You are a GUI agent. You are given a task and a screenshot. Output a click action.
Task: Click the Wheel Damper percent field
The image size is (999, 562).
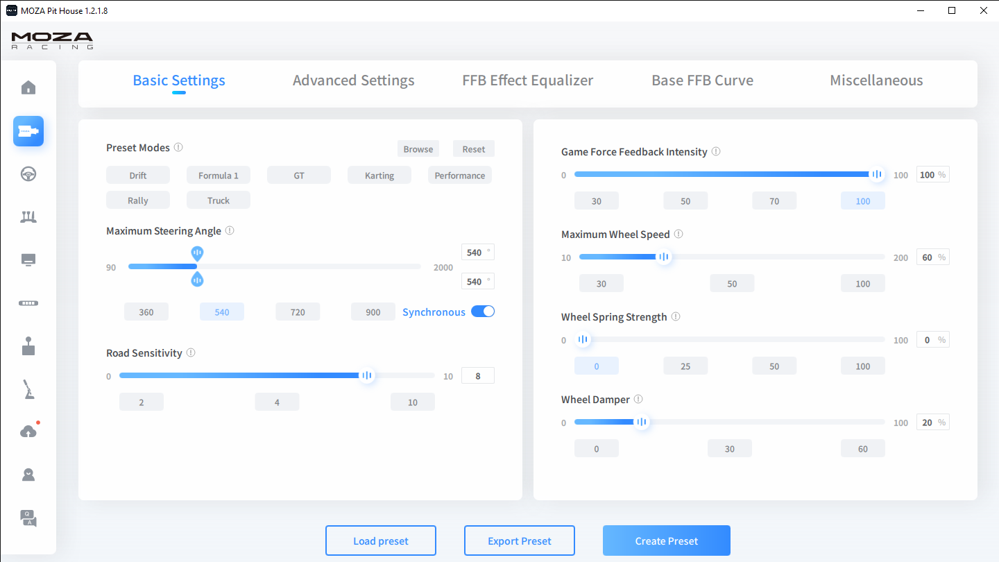coord(933,422)
